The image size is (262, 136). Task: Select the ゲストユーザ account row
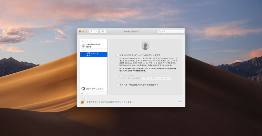pos(94,54)
